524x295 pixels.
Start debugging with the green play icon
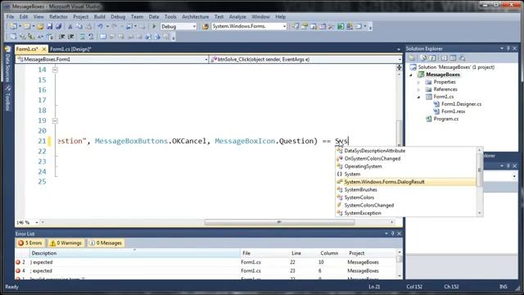tap(154, 26)
